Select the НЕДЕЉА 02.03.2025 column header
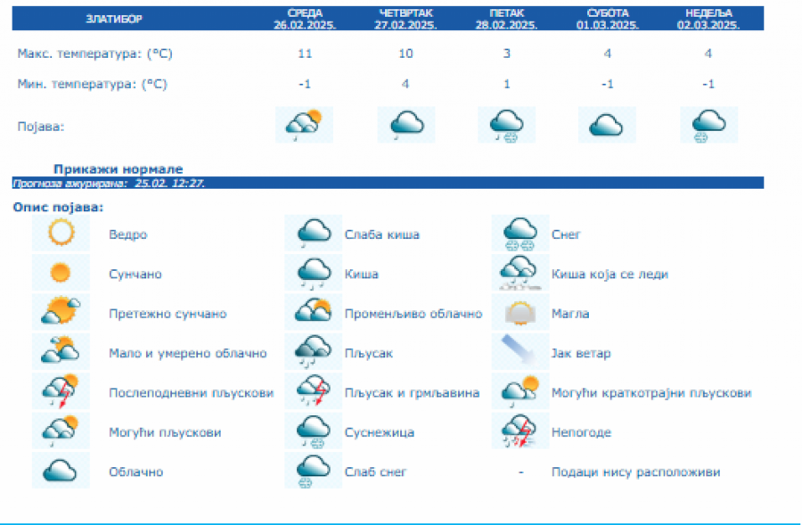 click(x=708, y=20)
